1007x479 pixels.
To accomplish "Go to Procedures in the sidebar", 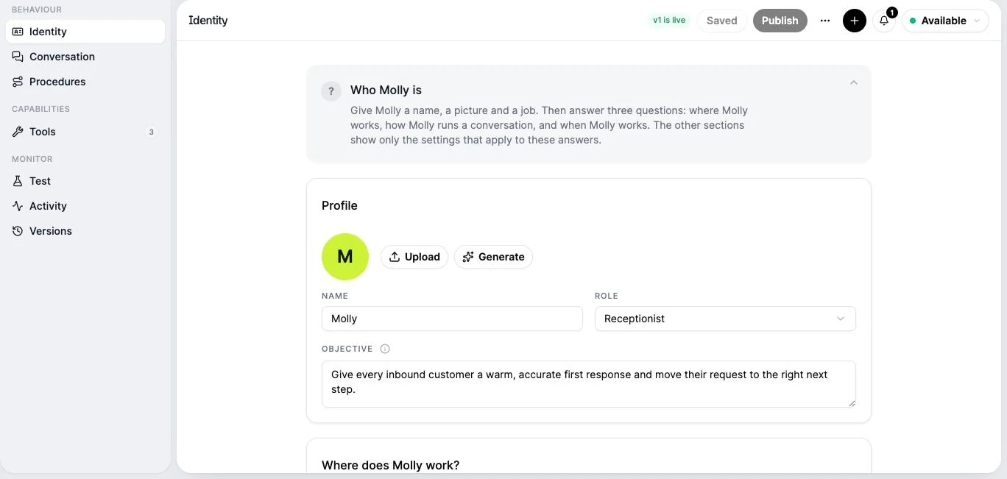I will point(85,82).
